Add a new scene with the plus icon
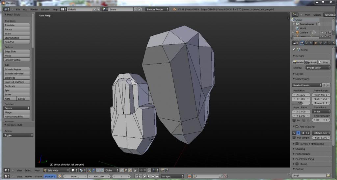 point(136,9)
